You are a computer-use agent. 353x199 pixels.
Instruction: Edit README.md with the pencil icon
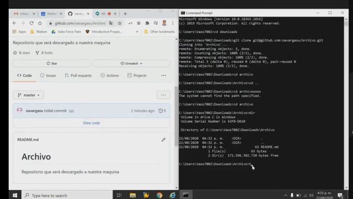coord(163,140)
